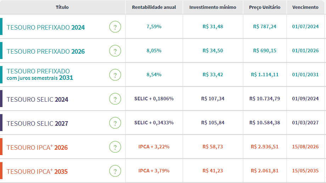Click maturity date 15/08/2026
Image resolution: width=326 pixels, height=183 pixels.
305,147
